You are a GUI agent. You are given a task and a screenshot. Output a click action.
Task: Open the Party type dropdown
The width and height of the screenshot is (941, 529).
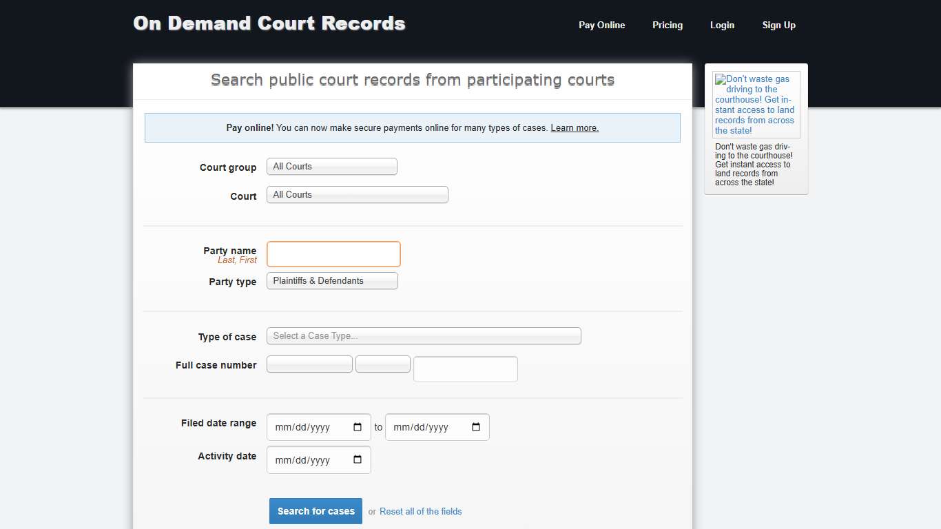331,280
